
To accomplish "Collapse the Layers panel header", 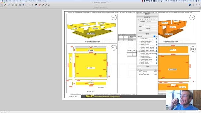I will (x=147, y=66).
